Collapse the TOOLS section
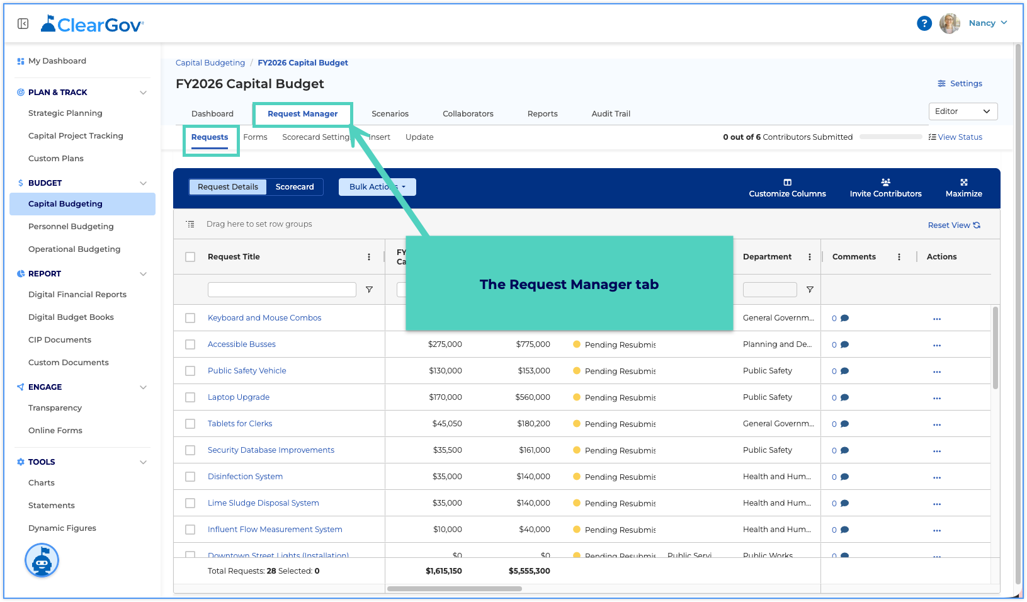Screen dimensions: 1027x602 tap(143, 462)
